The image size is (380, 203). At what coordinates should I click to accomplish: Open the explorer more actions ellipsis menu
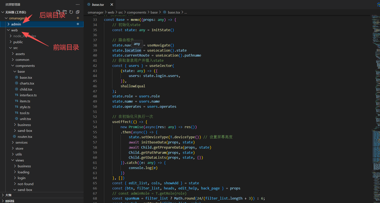pos(77,4)
